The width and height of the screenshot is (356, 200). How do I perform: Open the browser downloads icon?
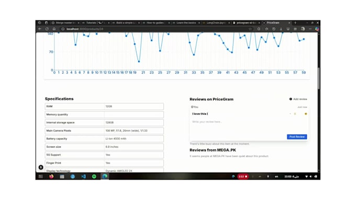(x=281, y=29)
